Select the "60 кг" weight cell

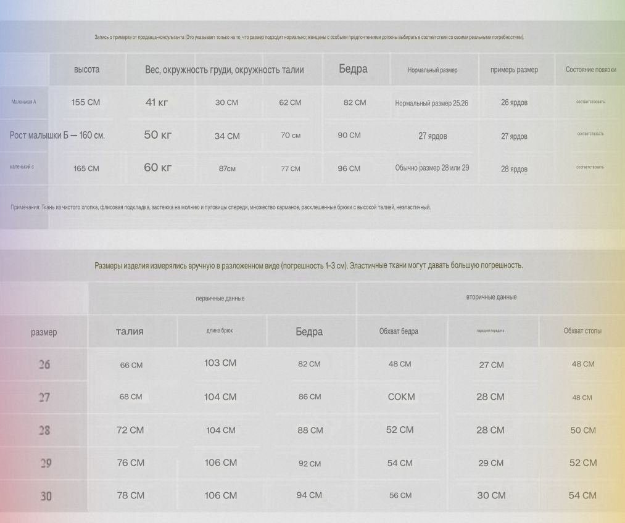click(x=157, y=168)
